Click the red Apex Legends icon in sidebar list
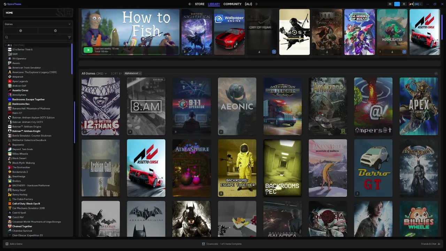The height and width of the screenshot is (251, 446). tap(10, 81)
